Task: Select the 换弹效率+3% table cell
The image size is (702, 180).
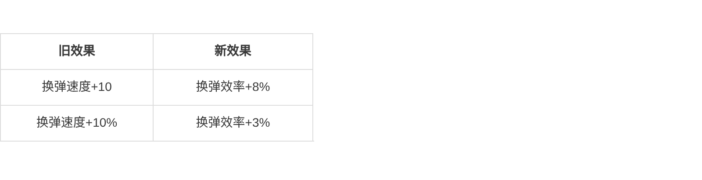Action: 233,123
